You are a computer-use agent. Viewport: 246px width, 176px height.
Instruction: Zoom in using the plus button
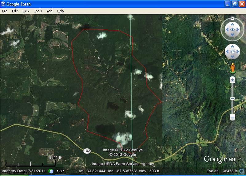pos(232,80)
